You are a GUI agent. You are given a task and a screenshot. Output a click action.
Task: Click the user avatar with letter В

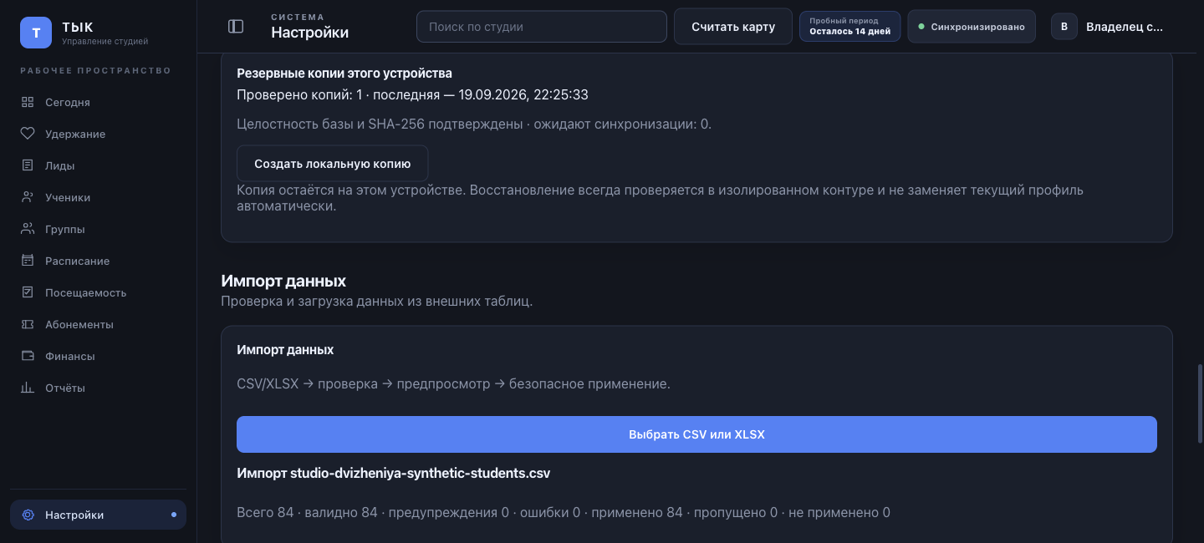tap(1064, 27)
